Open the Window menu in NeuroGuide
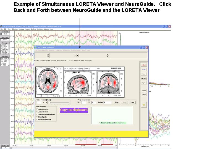The image size is (199, 149). 46,29
